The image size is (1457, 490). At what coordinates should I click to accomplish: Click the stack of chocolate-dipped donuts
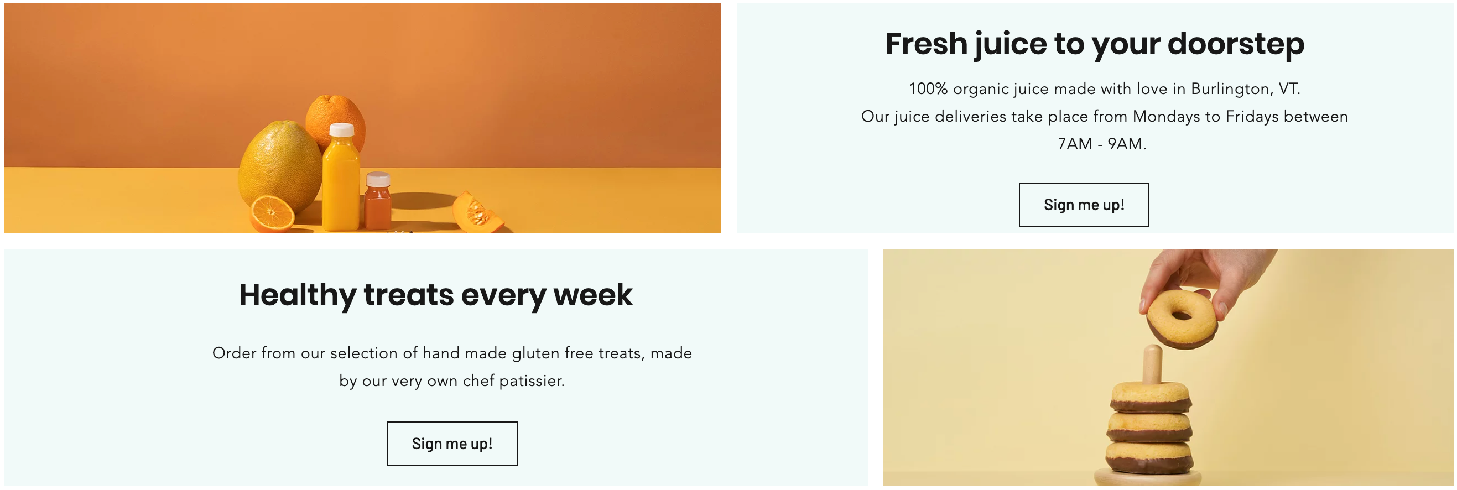pos(1149,428)
